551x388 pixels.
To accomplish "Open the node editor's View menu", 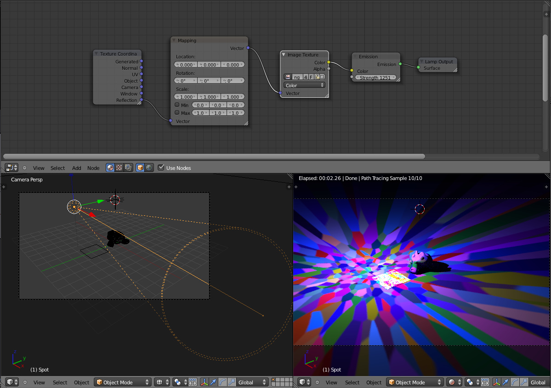I will point(39,168).
